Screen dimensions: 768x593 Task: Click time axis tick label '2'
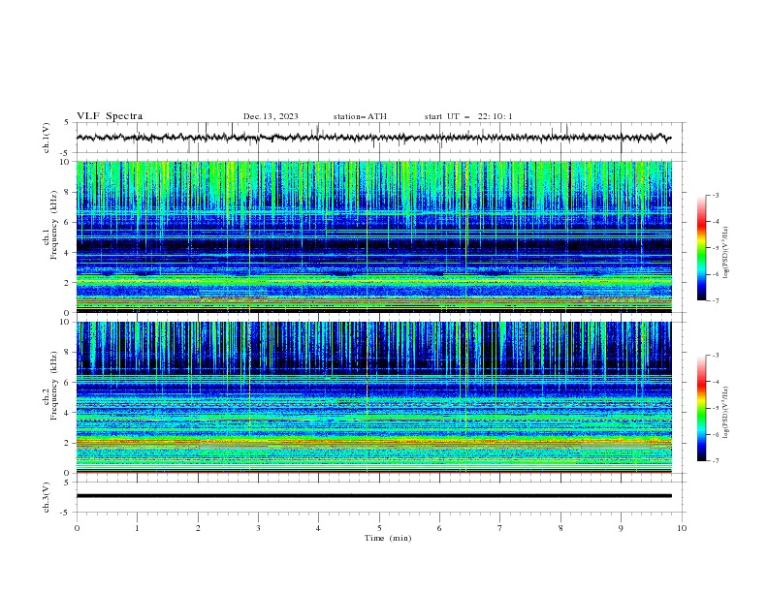click(198, 528)
